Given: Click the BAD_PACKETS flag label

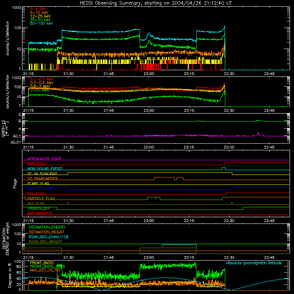Looking at the screenshot, I should 40,213.
